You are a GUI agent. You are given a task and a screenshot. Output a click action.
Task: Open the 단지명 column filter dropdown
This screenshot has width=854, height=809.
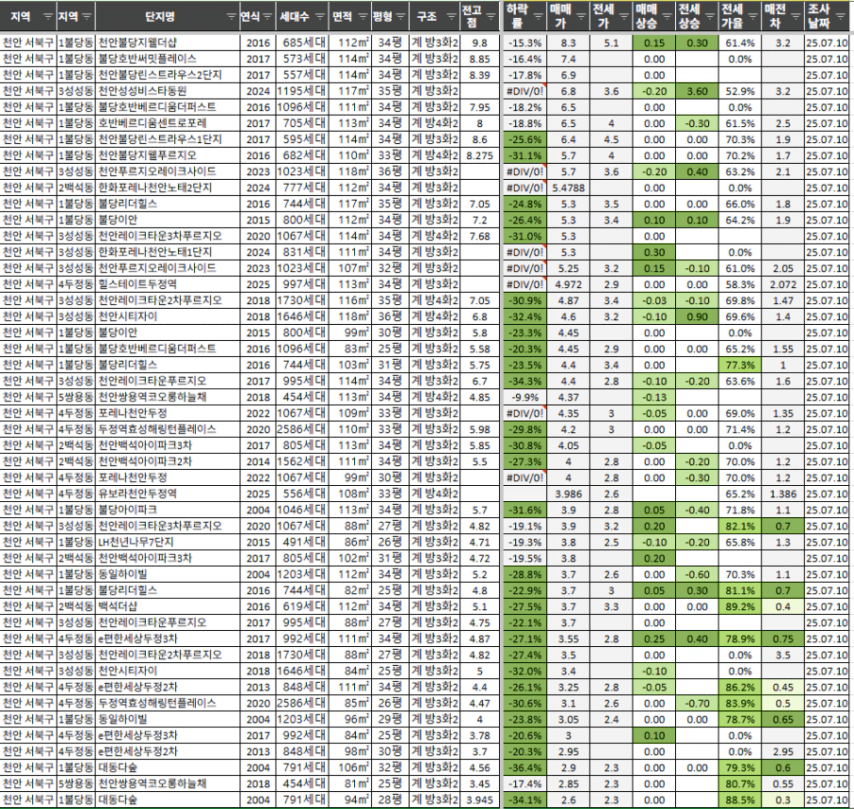coord(232,17)
